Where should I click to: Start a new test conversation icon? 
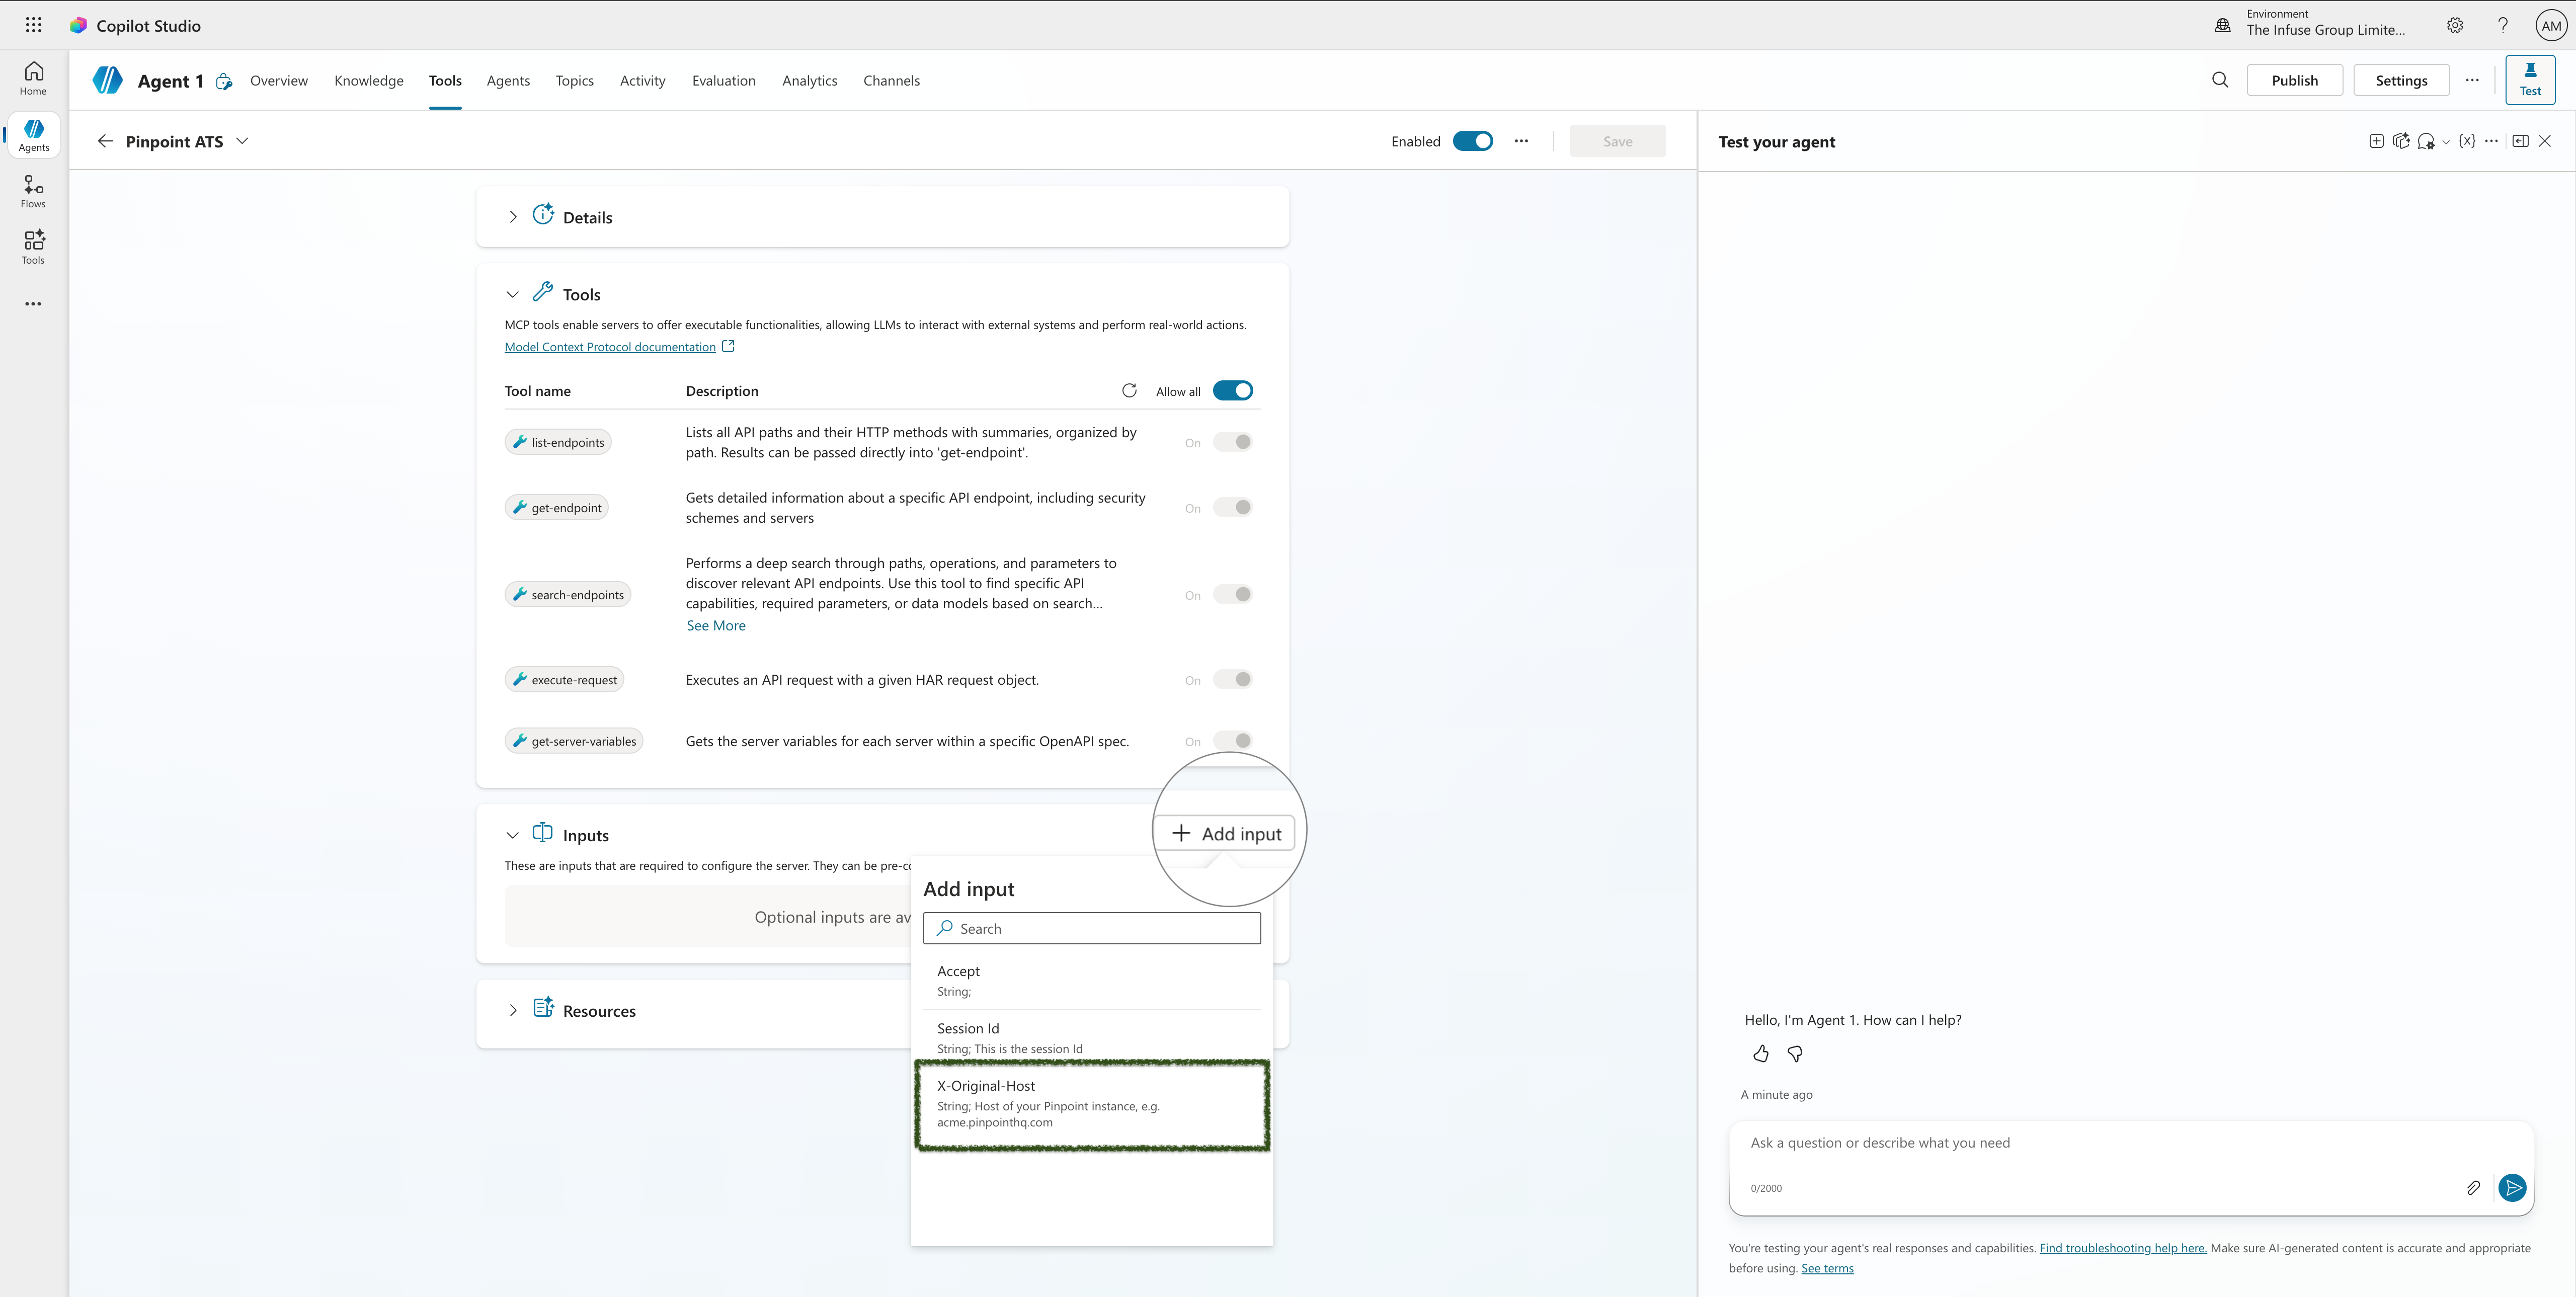click(x=2376, y=141)
